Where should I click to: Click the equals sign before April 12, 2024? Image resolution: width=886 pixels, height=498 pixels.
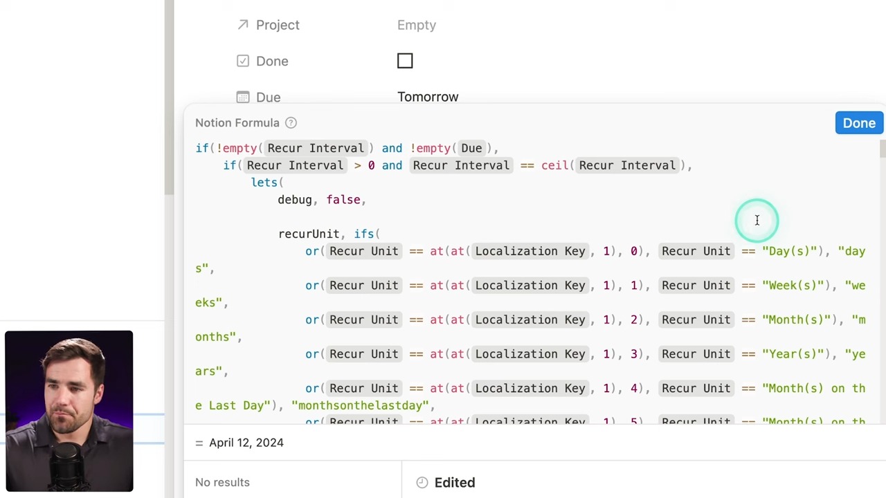point(199,443)
